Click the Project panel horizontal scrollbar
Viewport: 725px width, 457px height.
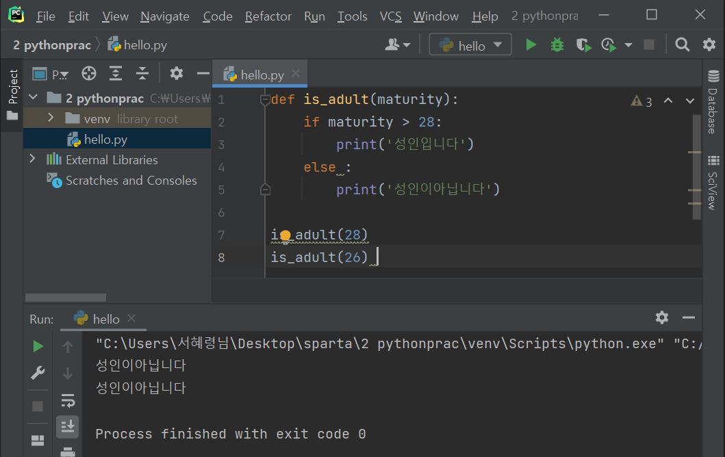point(65,297)
